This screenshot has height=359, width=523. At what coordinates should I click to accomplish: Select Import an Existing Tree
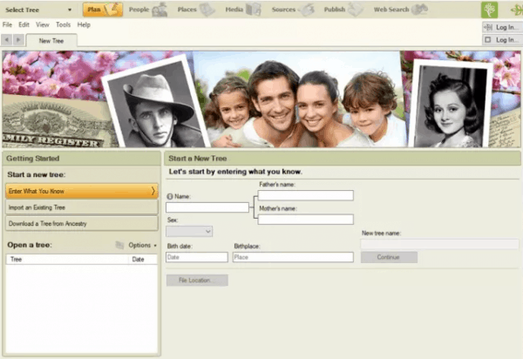click(x=82, y=207)
